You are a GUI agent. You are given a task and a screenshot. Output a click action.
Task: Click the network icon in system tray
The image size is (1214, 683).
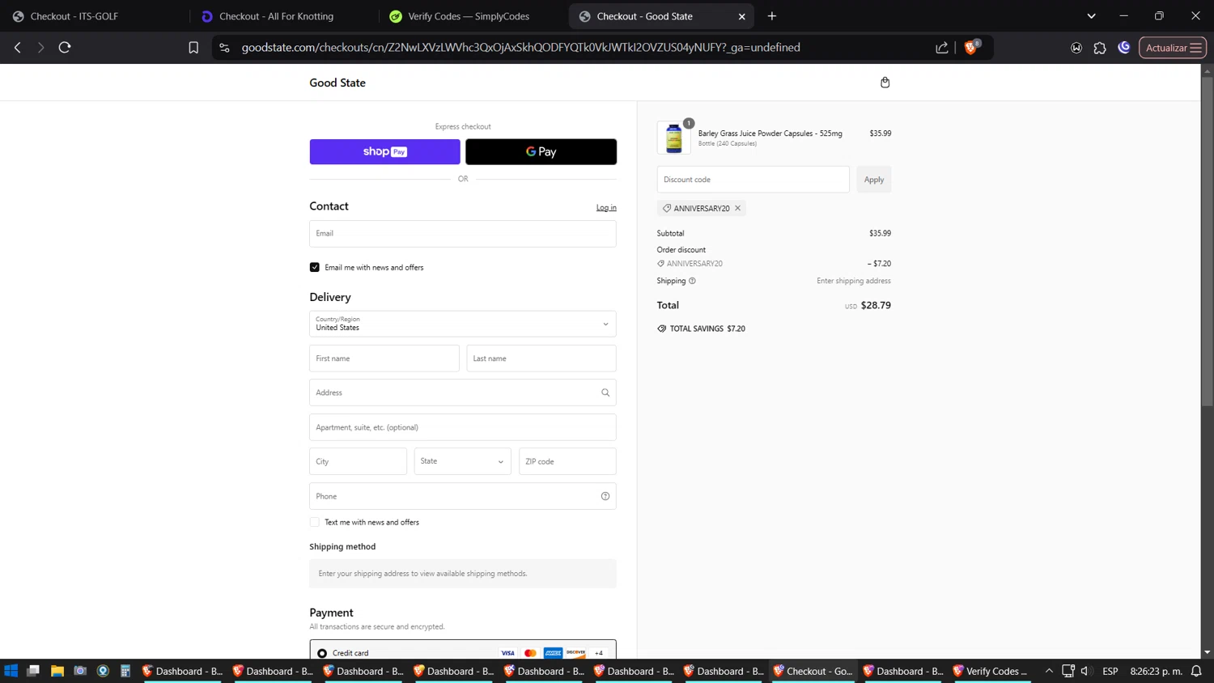pos(1068,671)
